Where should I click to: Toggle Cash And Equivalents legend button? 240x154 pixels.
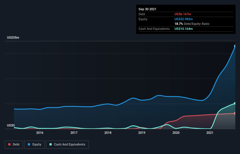coord(67,145)
